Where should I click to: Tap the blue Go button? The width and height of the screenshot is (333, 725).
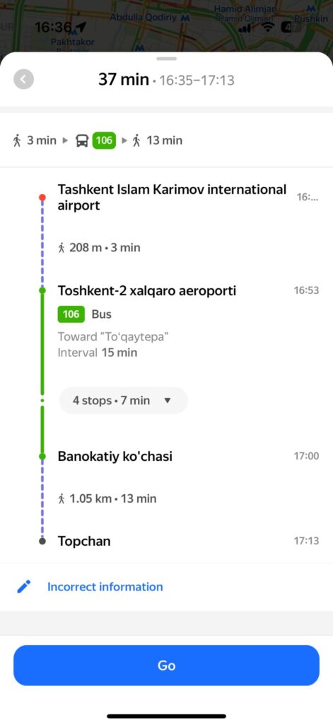point(166,666)
